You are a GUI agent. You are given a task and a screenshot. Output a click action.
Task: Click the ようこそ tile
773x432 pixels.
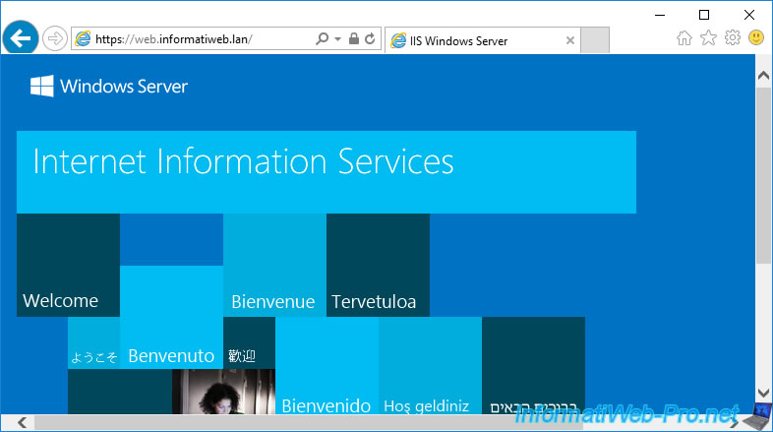[x=93, y=342]
